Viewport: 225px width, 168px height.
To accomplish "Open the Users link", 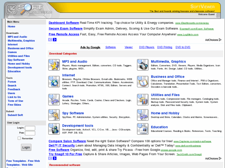I will (11, 93).
